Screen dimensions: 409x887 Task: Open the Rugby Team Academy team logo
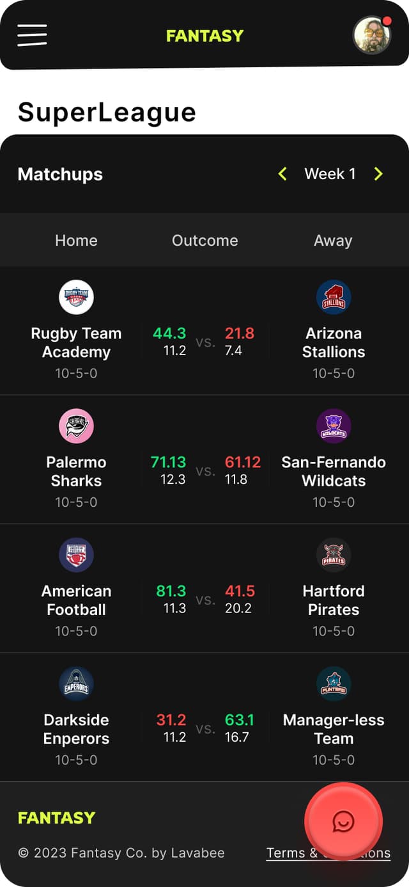(x=76, y=297)
